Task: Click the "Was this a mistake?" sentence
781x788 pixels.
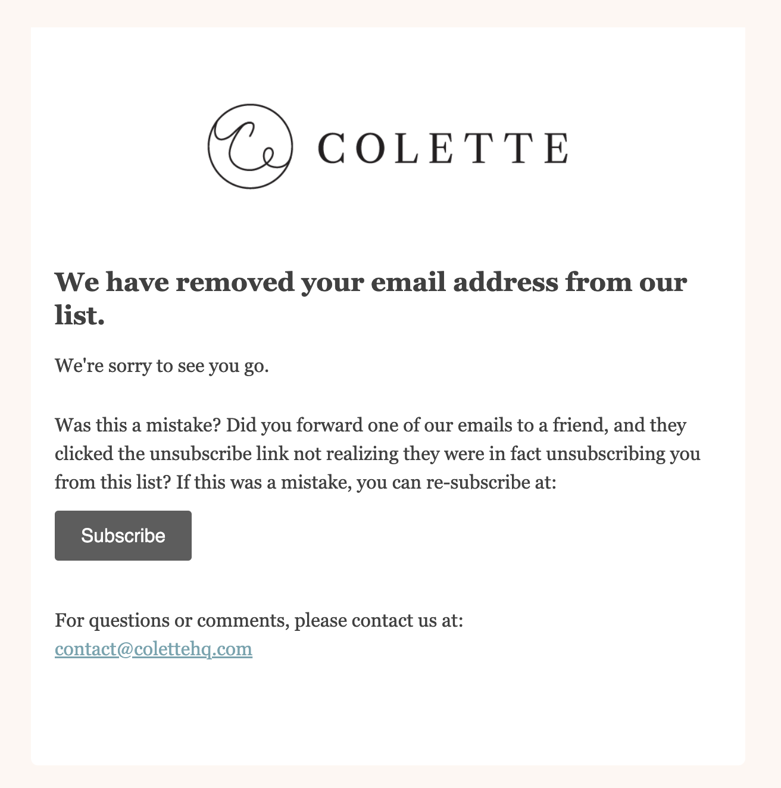Action: tap(138, 426)
